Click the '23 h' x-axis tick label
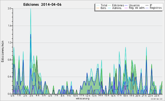 [x=157, y=96]
